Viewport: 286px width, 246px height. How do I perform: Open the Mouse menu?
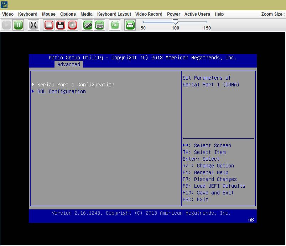[49, 14]
